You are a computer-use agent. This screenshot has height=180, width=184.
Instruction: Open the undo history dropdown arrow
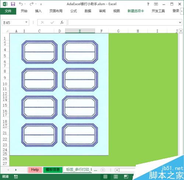click(25, 4)
